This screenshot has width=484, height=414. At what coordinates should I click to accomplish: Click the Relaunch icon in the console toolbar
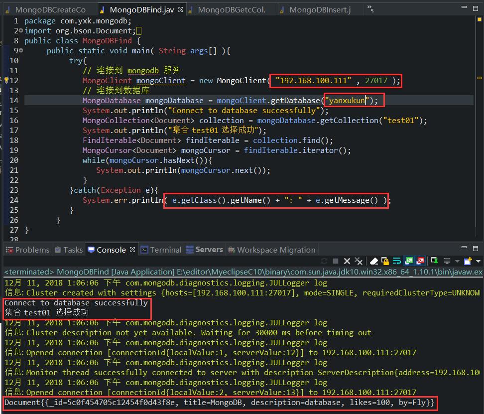pos(324,261)
